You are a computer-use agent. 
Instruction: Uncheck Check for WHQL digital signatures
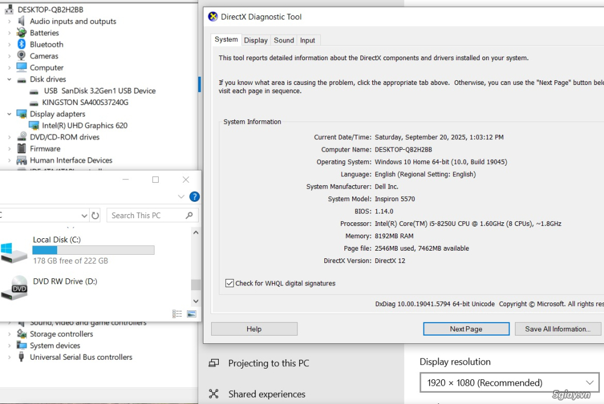click(229, 283)
